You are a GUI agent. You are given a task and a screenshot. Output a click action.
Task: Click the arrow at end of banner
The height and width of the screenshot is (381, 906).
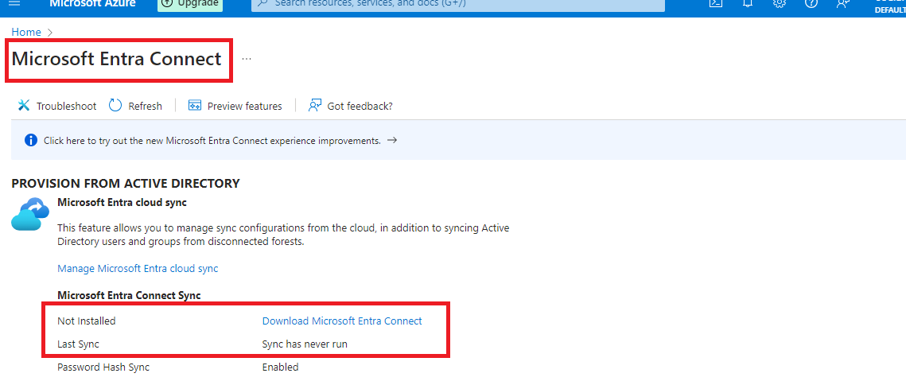click(x=392, y=140)
